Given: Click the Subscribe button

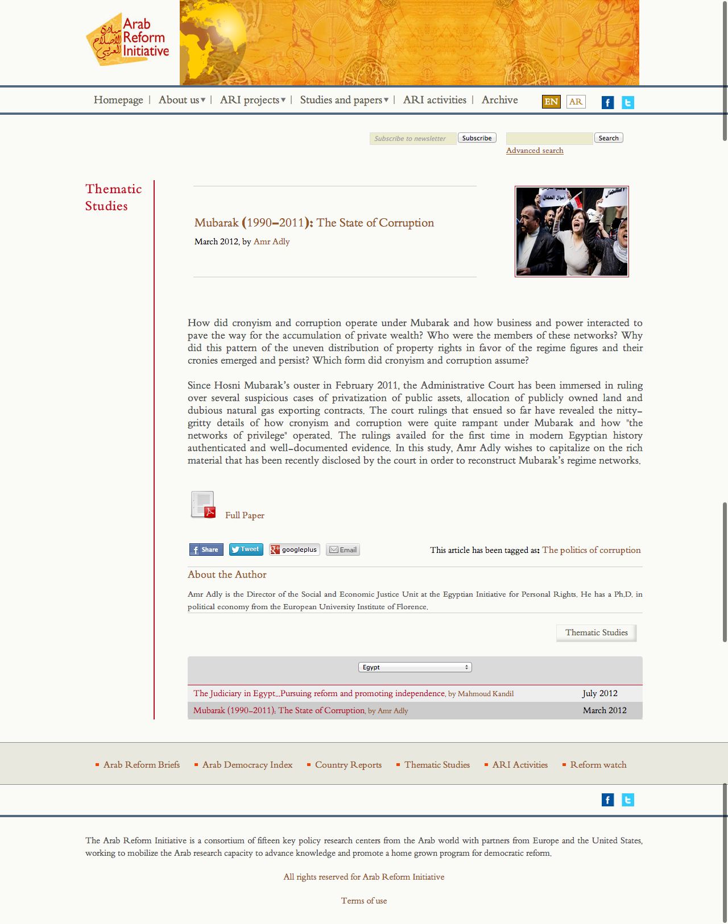Looking at the screenshot, I should pos(477,138).
